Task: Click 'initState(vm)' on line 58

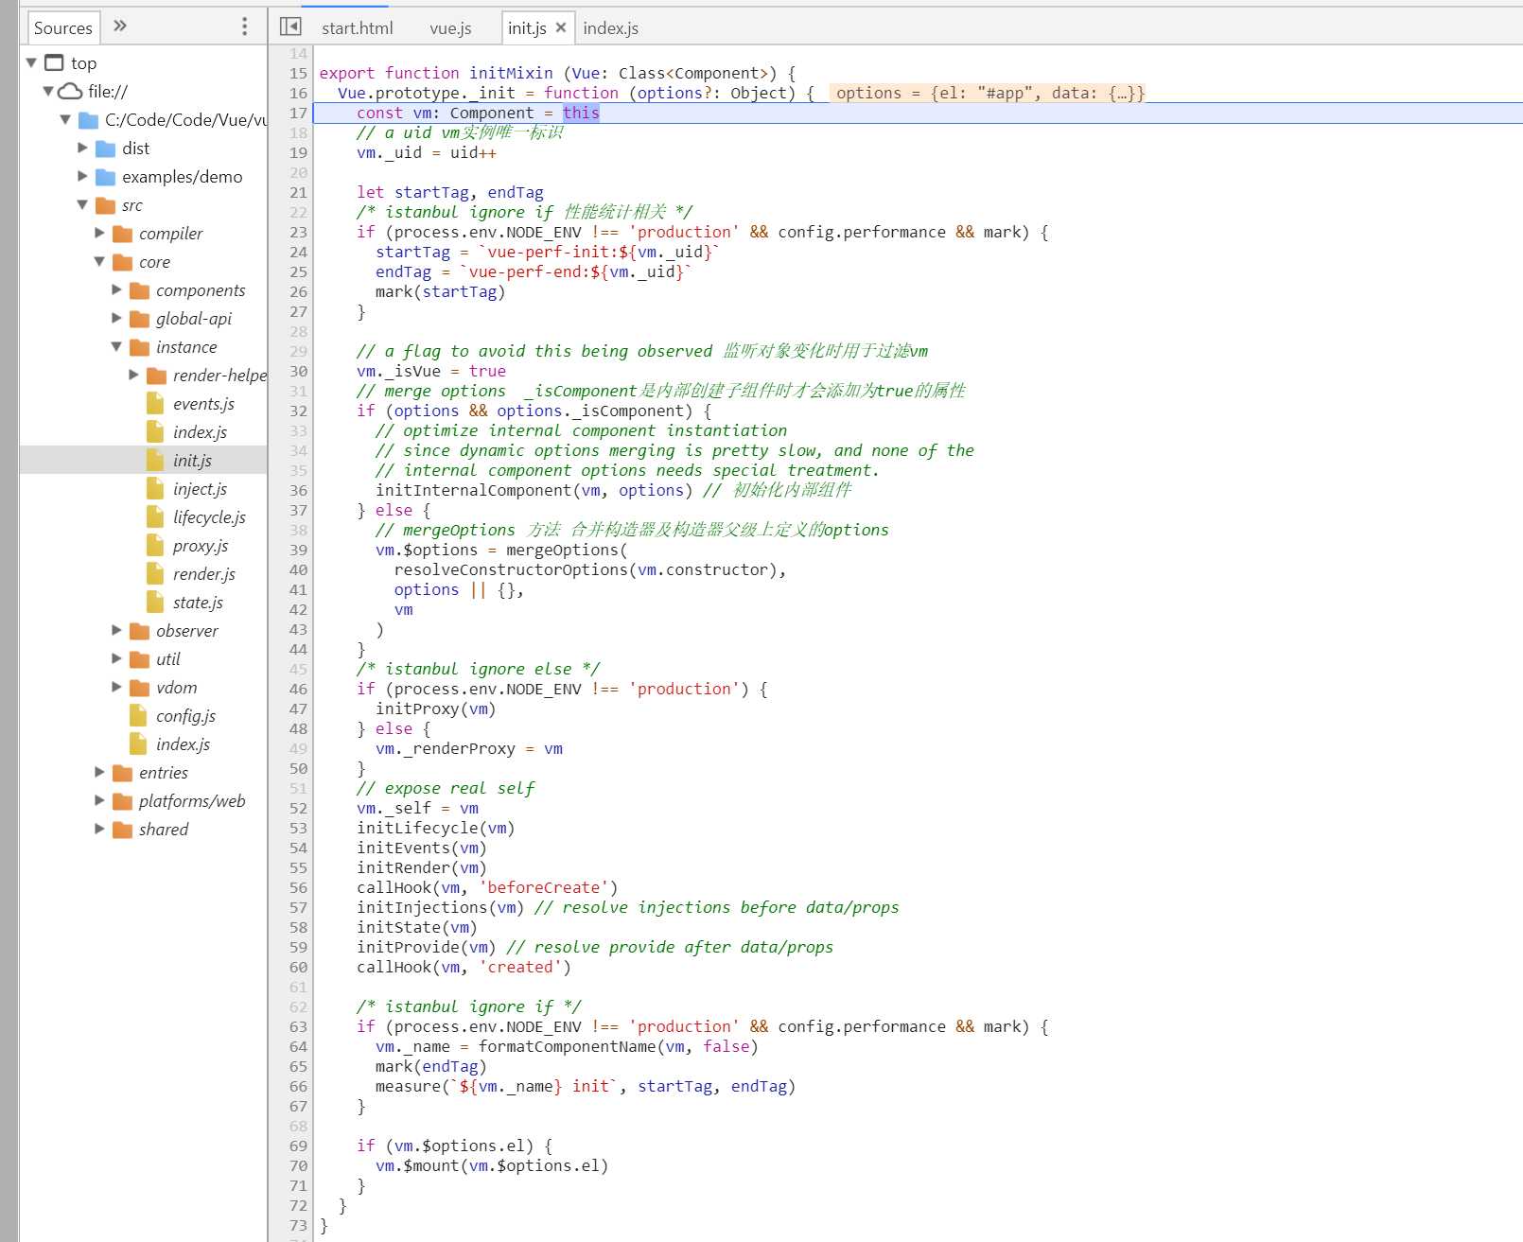Action: click(x=417, y=927)
